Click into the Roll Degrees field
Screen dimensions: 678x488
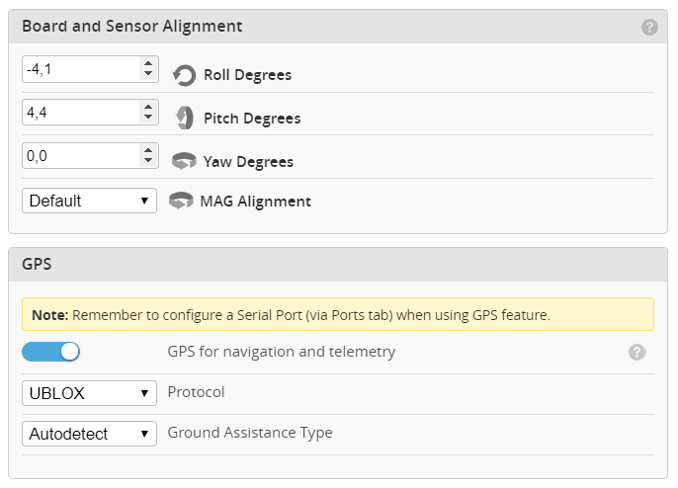pos(79,69)
